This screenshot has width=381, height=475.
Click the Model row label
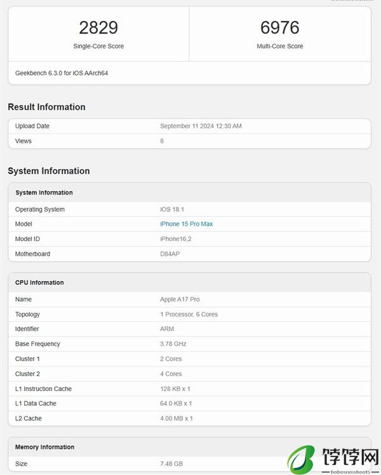coord(23,224)
